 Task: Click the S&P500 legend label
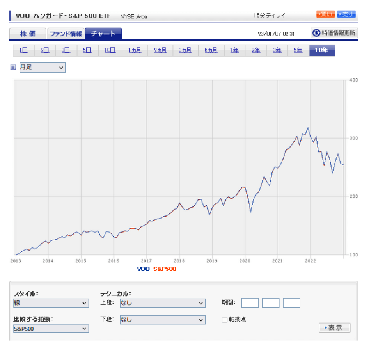(165, 269)
